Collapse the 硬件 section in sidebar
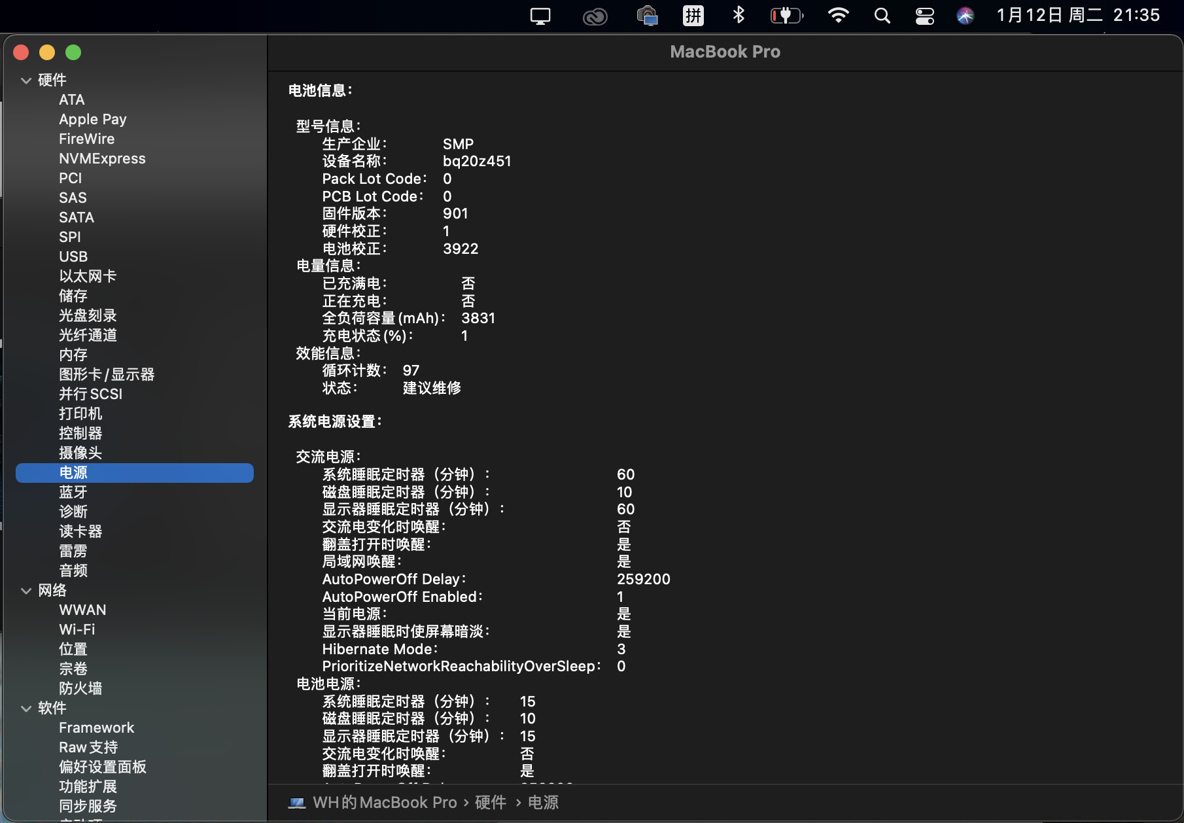 26,80
